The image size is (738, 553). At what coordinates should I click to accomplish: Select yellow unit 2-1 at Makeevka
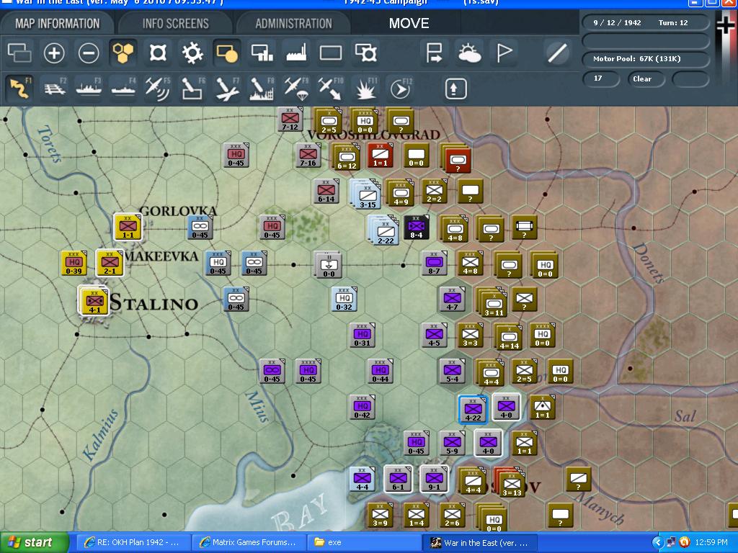coord(110,262)
